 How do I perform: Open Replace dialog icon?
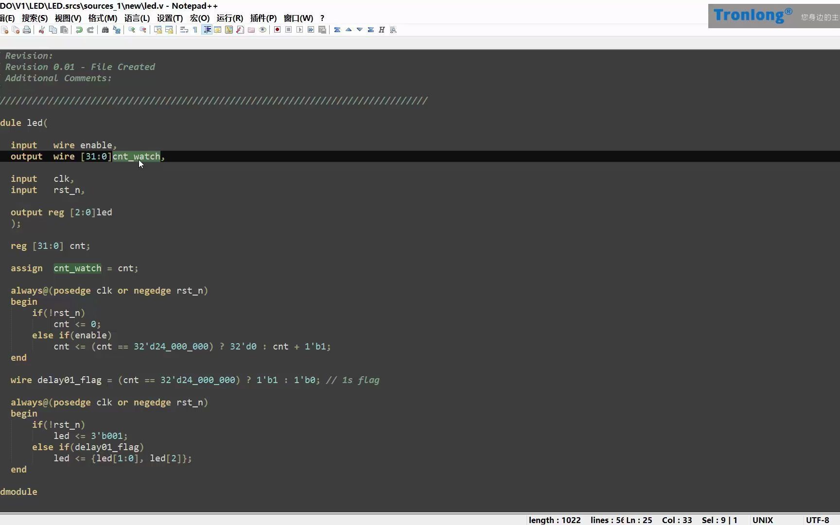(x=117, y=30)
